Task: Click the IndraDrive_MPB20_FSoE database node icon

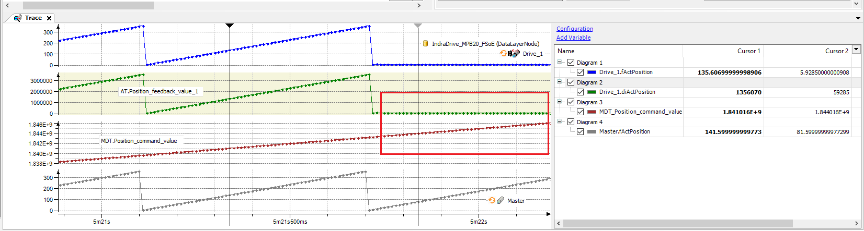Action: coord(425,44)
